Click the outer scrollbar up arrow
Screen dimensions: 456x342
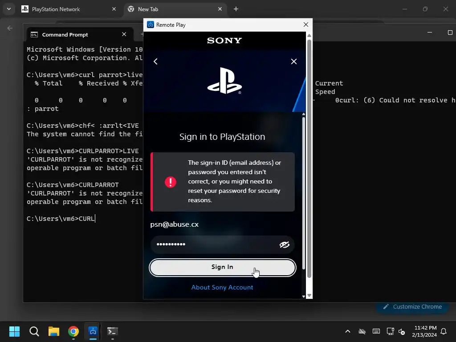coord(309,36)
